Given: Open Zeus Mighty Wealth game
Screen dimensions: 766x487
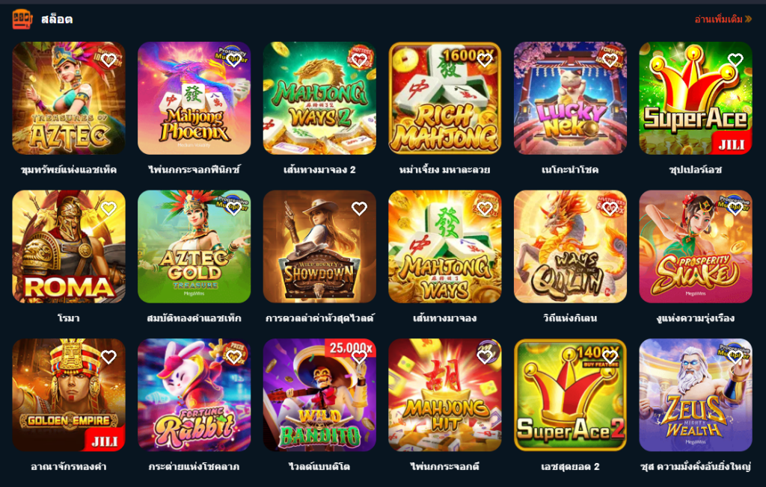Looking at the screenshot, I should pos(696,395).
